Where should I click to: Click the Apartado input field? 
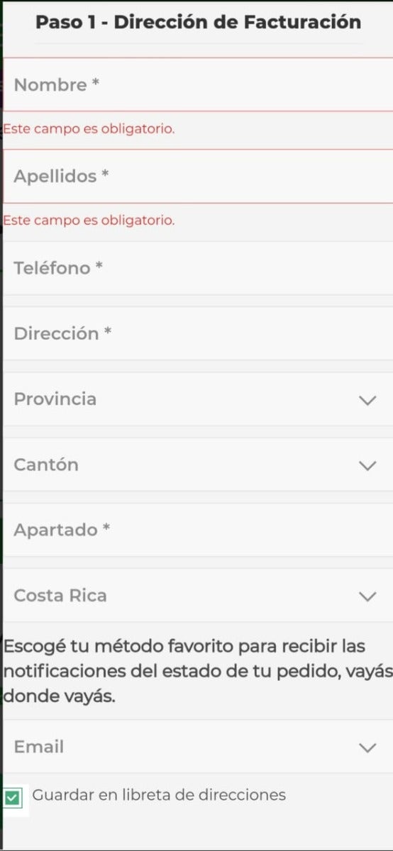(198, 530)
